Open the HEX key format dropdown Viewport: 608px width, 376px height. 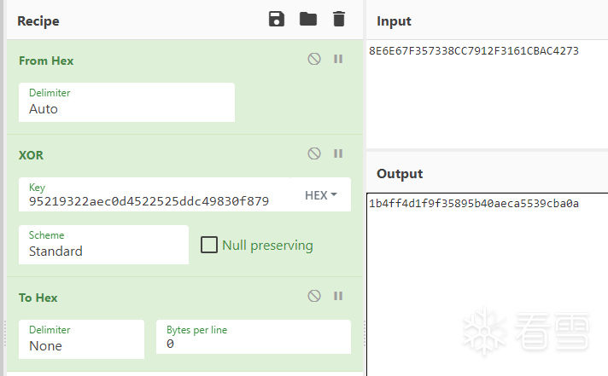point(321,194)
